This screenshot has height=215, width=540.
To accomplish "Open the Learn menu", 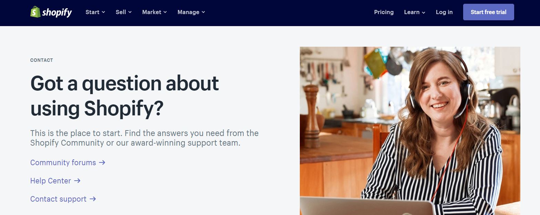I will [415, 12].
